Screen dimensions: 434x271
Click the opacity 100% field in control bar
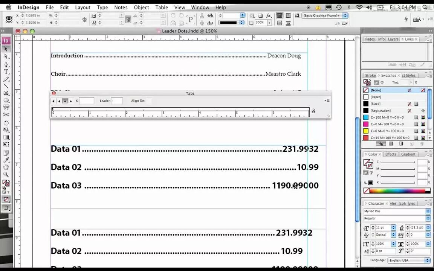pyautogui.click(x=260, y=23)
